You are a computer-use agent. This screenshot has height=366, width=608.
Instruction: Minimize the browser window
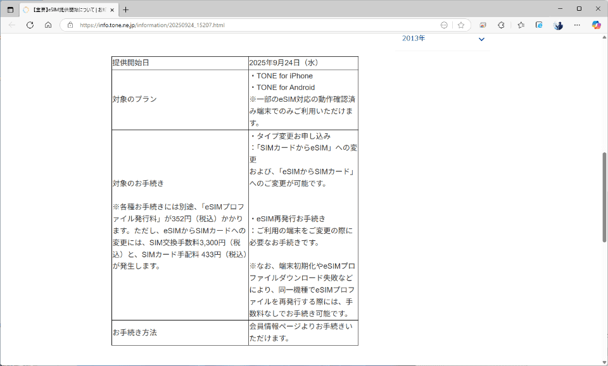click(560, 8)
